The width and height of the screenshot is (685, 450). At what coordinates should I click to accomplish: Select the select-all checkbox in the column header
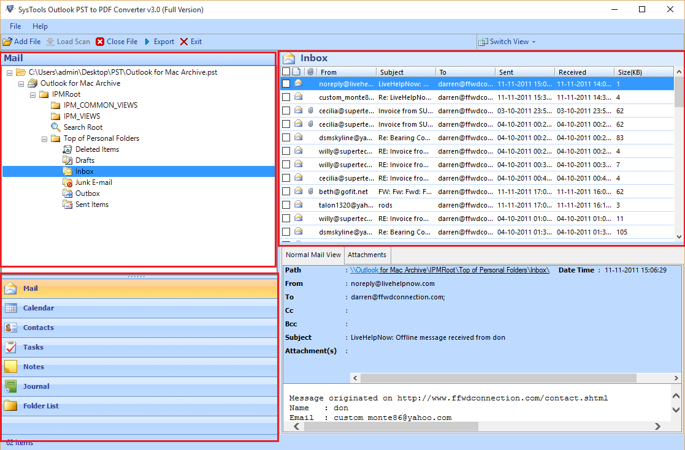(x=286, y=71)
